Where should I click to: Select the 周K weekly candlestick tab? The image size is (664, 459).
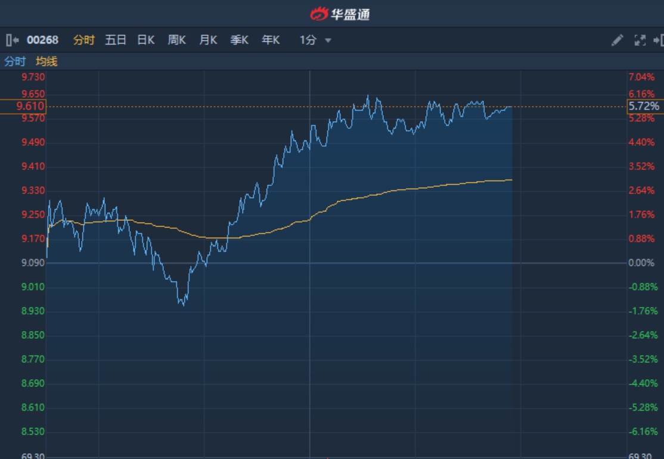coord(176,40)
